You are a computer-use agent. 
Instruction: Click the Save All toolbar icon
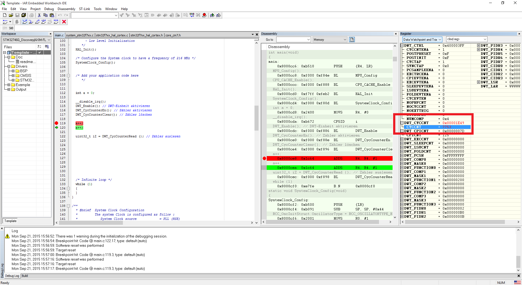[x=24, y=15]
